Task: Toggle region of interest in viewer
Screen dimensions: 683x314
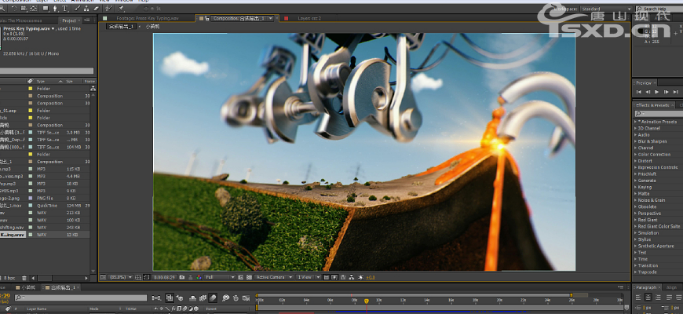Action: click(x=241, y=276)
